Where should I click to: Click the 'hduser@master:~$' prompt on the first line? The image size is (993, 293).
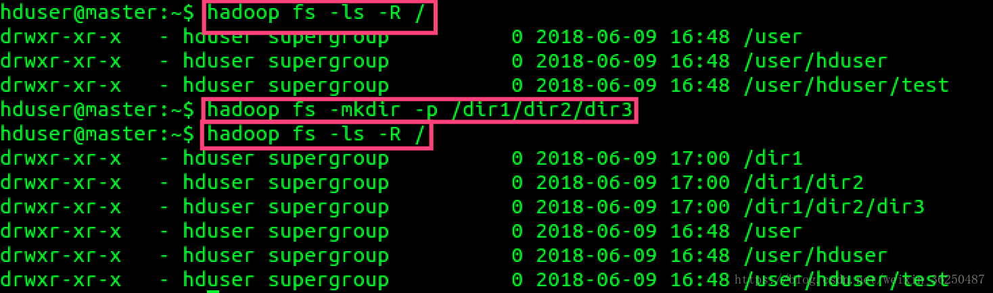pos(97,13)
